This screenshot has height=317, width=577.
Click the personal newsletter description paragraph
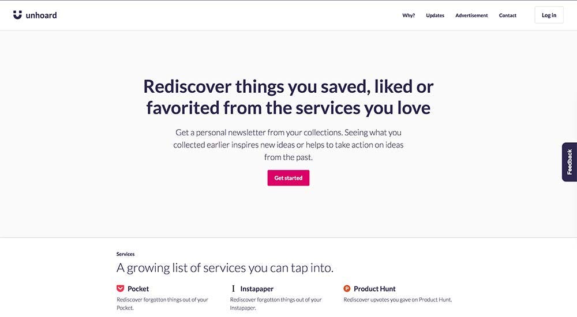click(288, 145)
